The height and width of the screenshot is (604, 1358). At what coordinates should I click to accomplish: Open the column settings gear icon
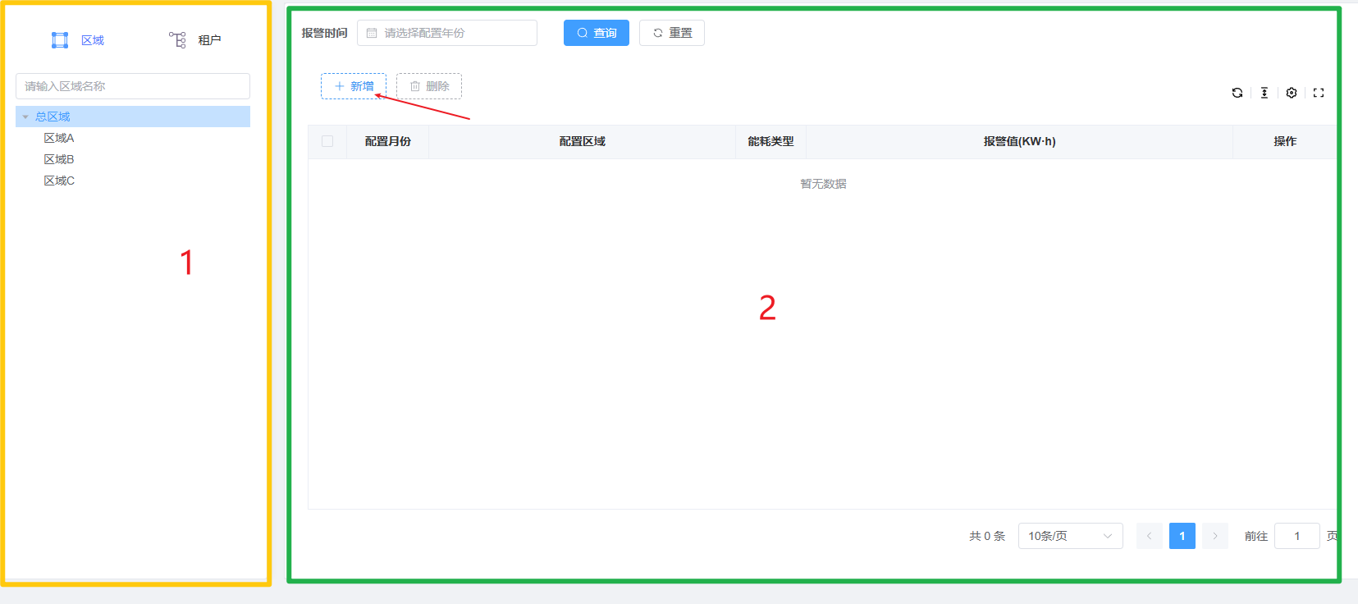[1292, 93]
